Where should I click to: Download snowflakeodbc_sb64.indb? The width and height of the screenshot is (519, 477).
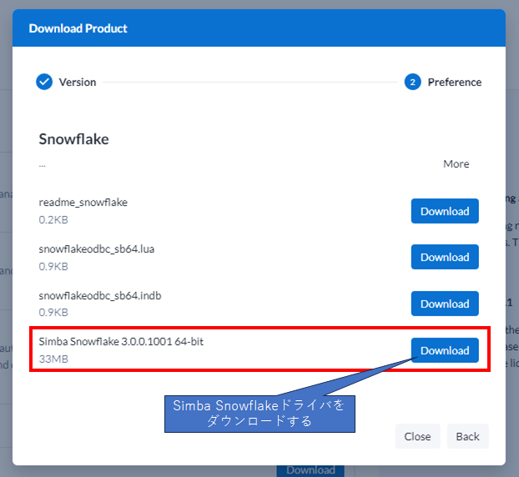[444, 304]
